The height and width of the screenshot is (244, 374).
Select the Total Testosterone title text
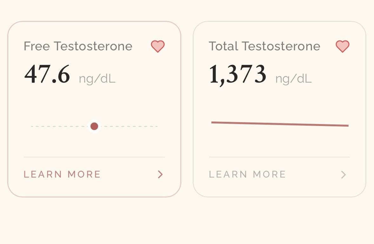(x=264, y=46)
